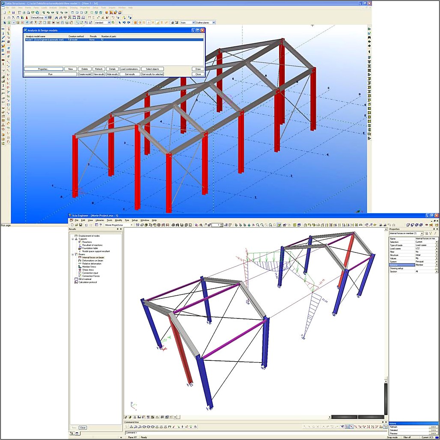Open Libraries menu in Scia Engineer
This screenshot has width=440, height=440.
pos(100,220)
